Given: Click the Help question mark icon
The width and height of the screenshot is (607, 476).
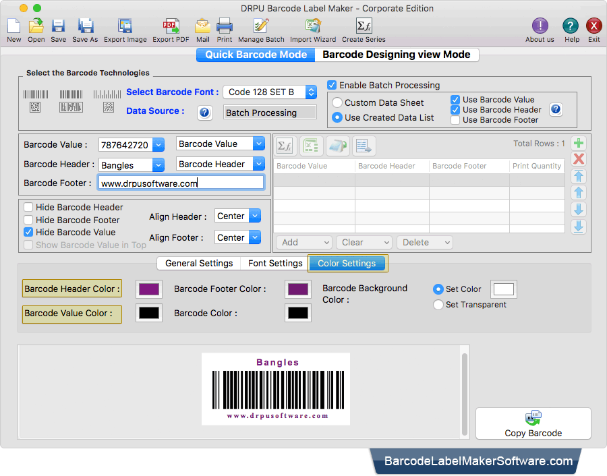Looking at the screenshot, I should 571,26.
